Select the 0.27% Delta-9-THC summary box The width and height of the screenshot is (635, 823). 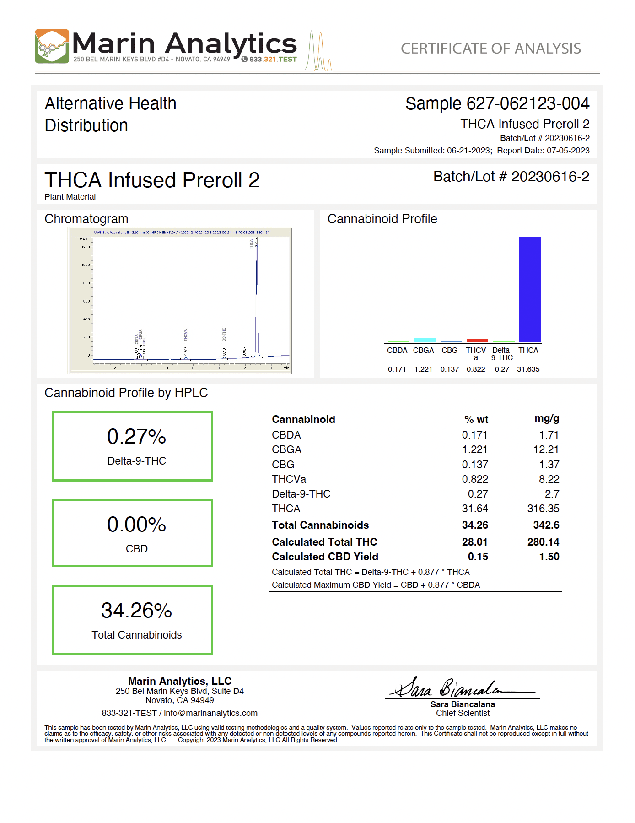133,446
